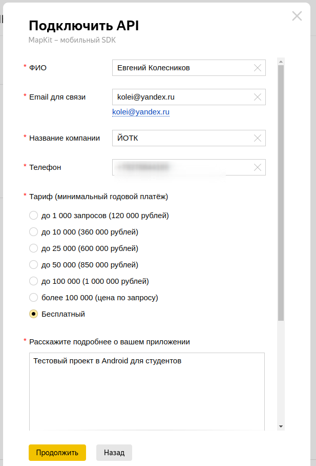Select the до 100 000 tariff option
Viewport: 316px width, 466px height.
34,281
